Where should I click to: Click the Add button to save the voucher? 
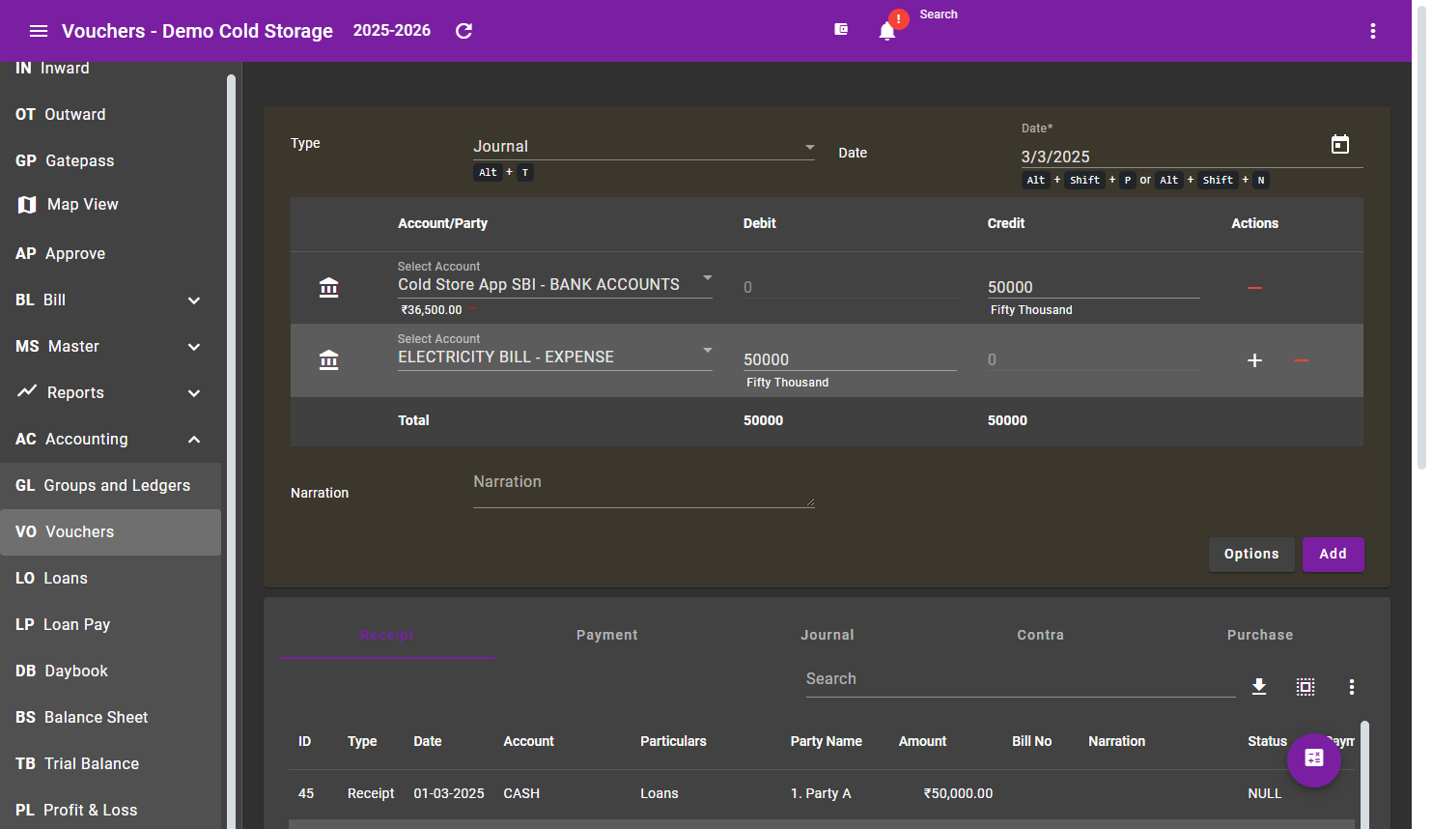[1334, 554]
